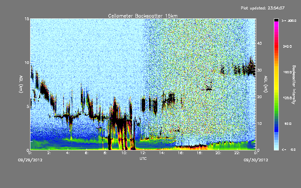Click the 2: hour tick label

(x=49, y=153)
